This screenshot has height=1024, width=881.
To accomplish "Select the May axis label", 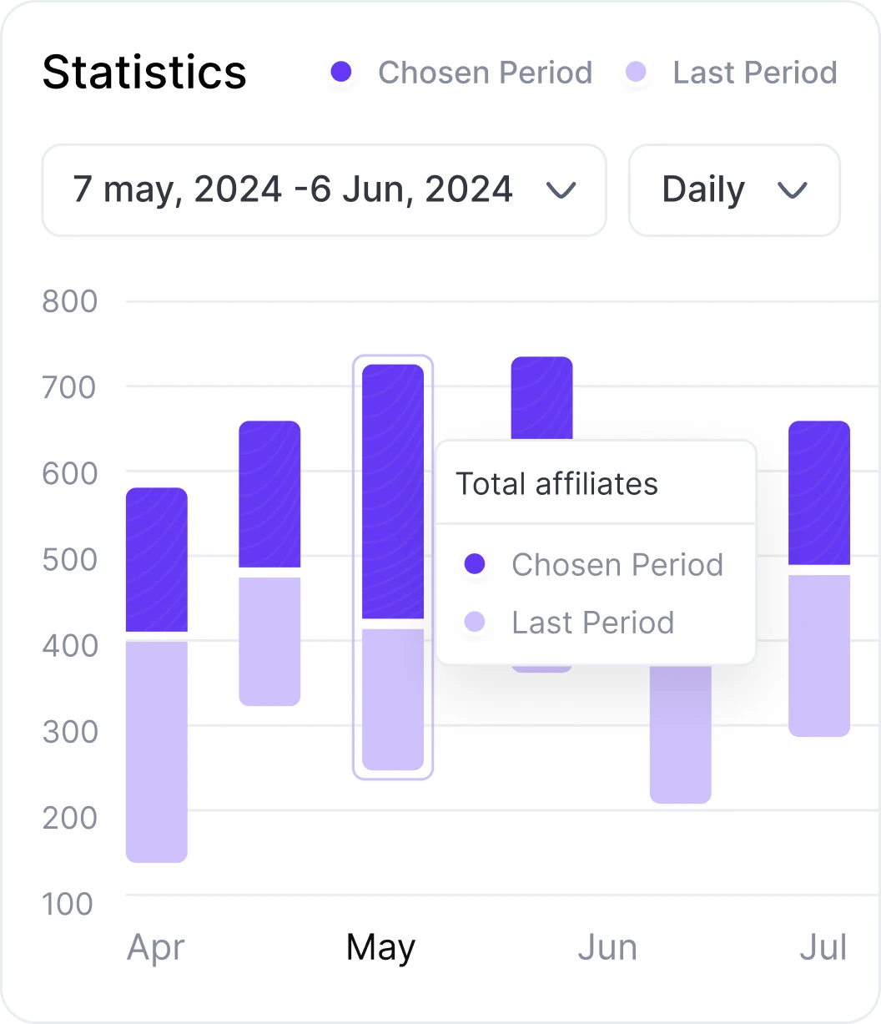I will click(x=380, y=947).
